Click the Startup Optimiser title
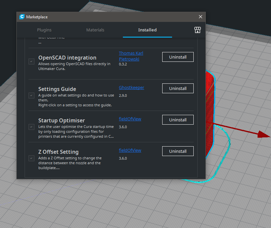The width and height of the screenshot is (271, 228). point(62,120)
